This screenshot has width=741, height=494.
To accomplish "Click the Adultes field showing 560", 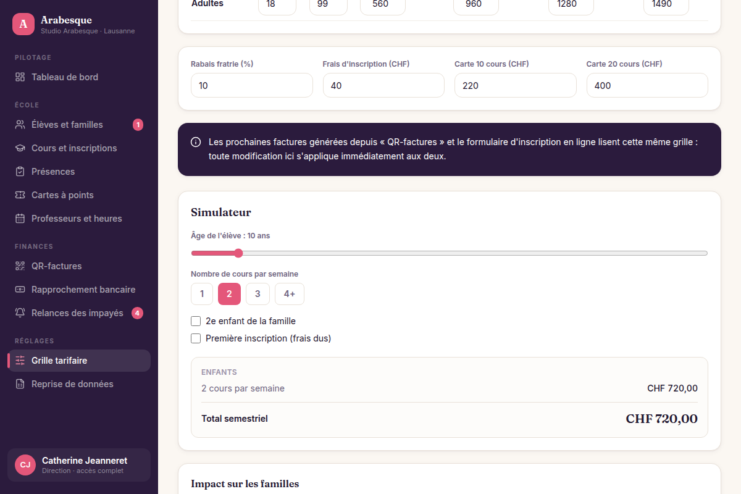I will click(x=383, y=6).
